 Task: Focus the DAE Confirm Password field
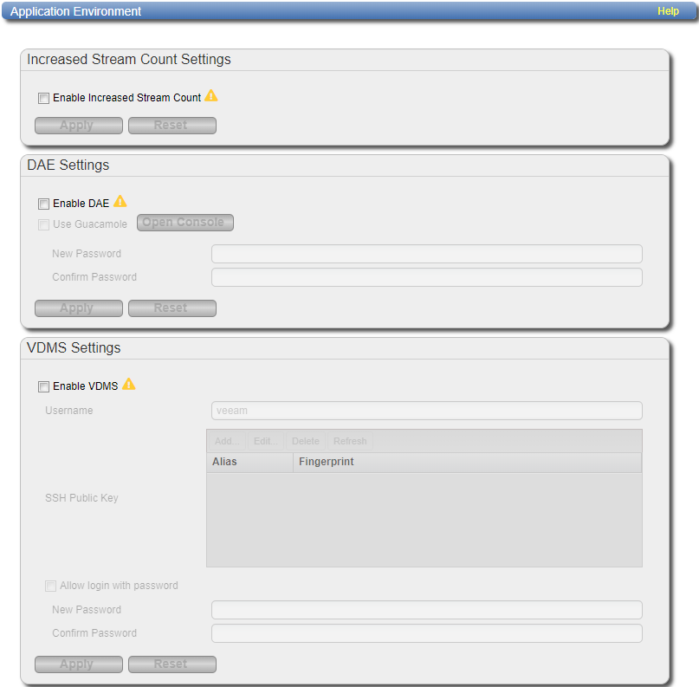click(x=427, y=277)
